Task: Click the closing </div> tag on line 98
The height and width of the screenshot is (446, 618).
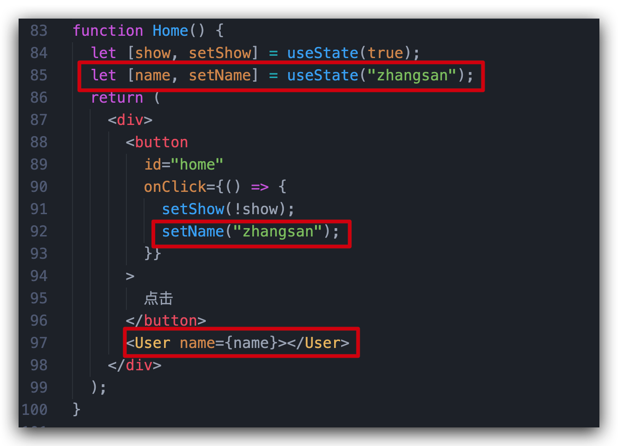Action: pyautogui.click(x=135, y=365)
